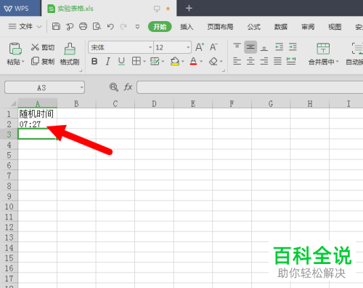Expand border style dropdown arrow
The width and height of the screenshot is (363, 288).
144,61
